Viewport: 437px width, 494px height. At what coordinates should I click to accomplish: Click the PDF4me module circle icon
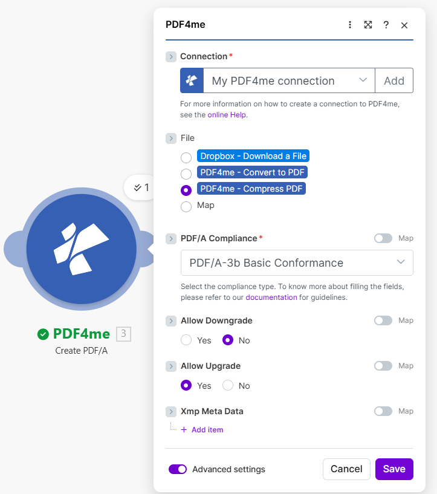click(x=81, y=249)
